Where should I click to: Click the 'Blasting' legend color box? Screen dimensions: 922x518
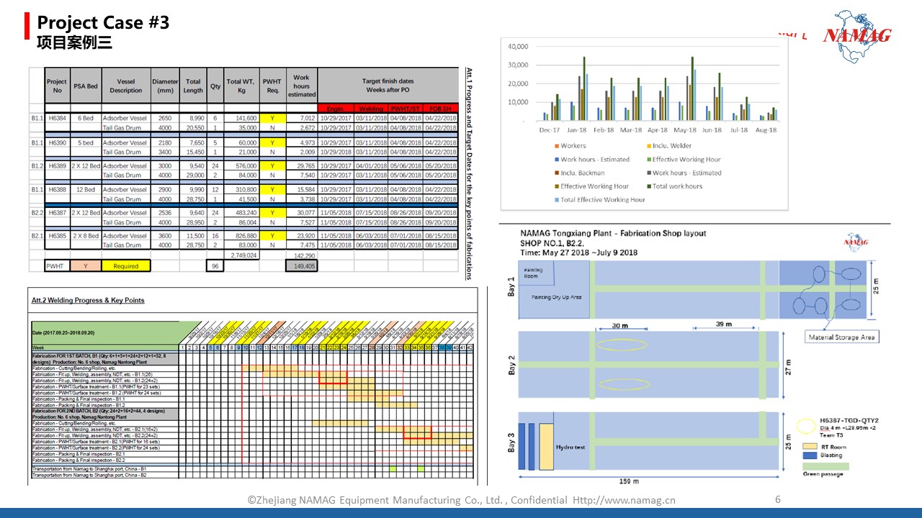coord(810,455)
